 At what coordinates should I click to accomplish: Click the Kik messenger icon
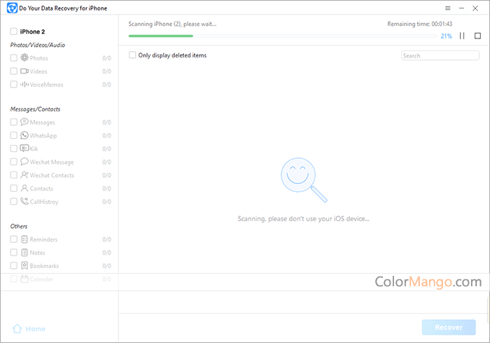[24, 148]
